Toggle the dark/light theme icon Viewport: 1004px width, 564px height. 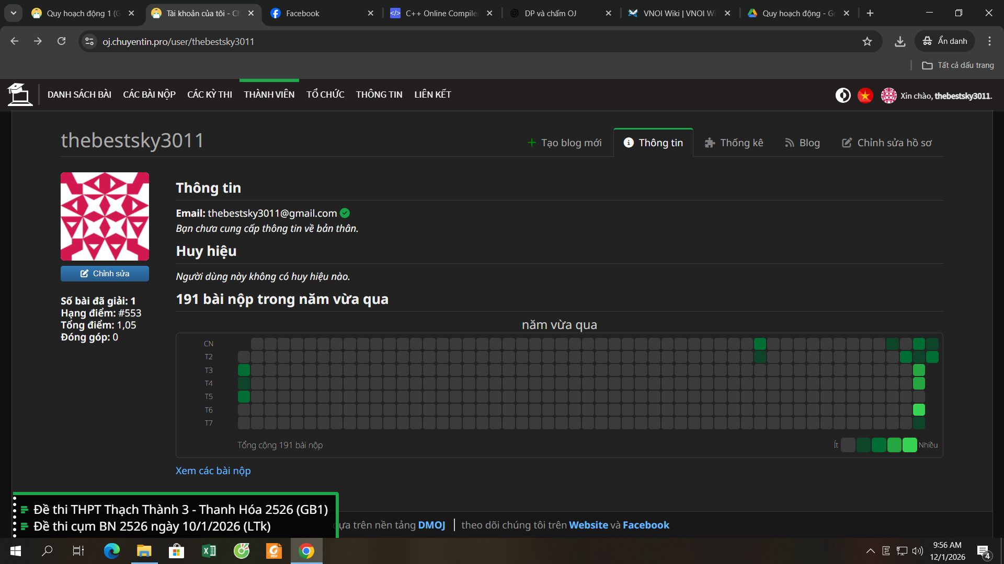(x=842, y=96)
